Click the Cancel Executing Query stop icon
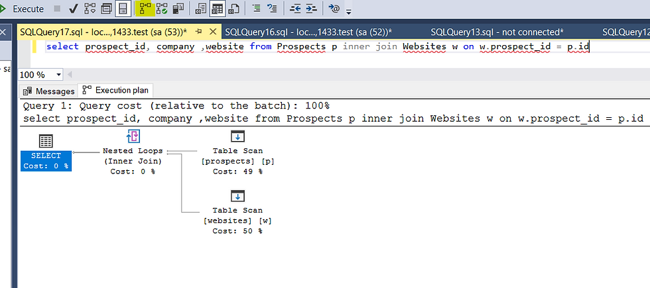650x288 pixels. tap(57, 9)
